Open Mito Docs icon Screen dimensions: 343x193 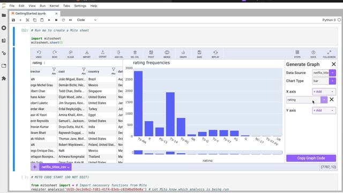click(x=313, y=54)
